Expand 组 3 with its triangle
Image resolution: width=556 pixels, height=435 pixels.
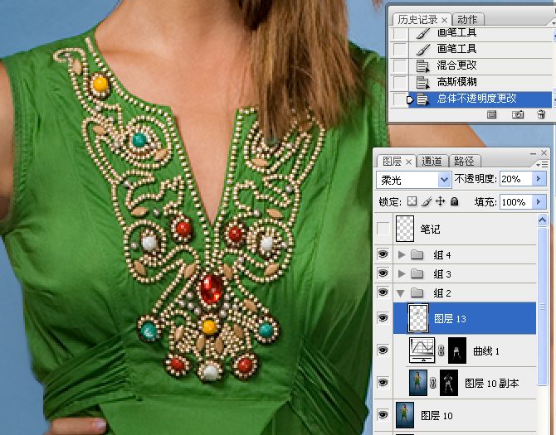(x=402, y=273)
